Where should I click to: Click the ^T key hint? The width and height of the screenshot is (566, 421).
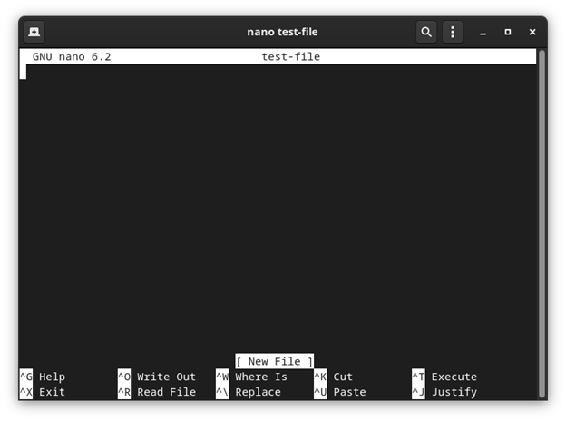[x=419, y=377]
